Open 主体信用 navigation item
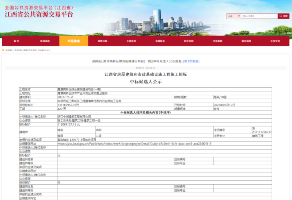 pos(131,41)
